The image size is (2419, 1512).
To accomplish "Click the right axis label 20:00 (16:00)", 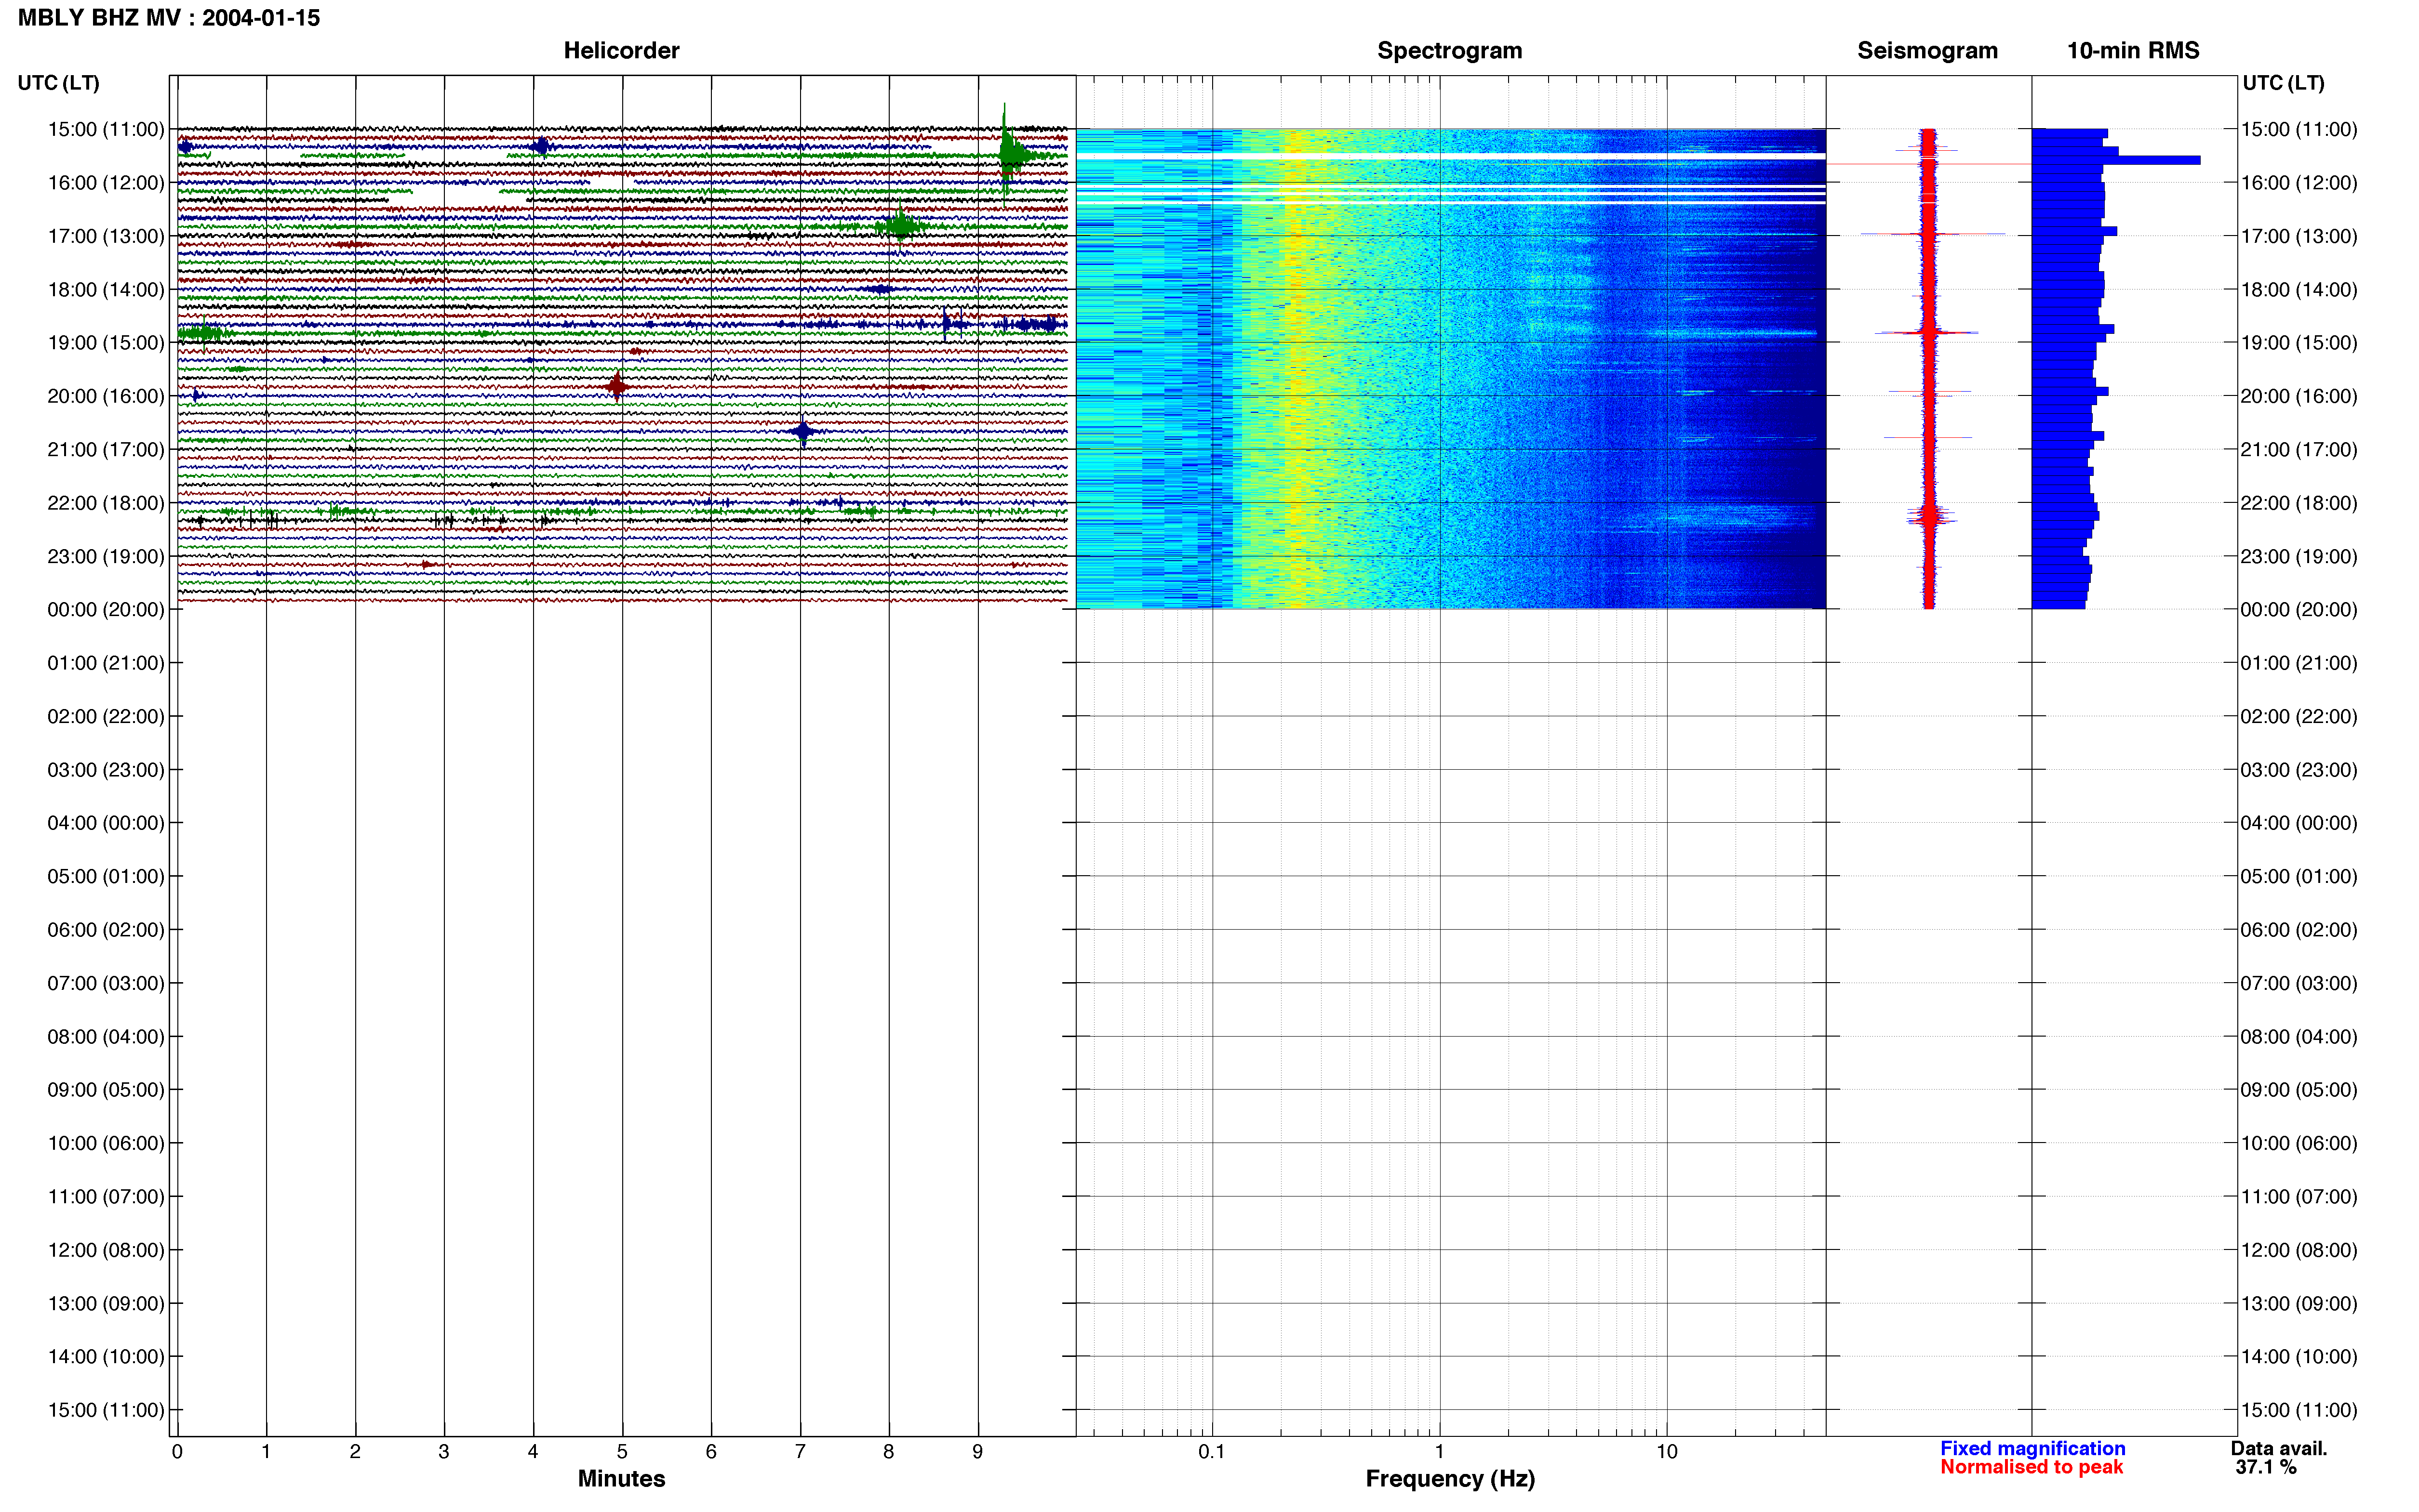I will (x=2299, y=396).
